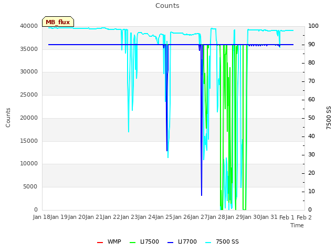
Task: Click the Jan 27 date tick label
Action: coord(199,217)
